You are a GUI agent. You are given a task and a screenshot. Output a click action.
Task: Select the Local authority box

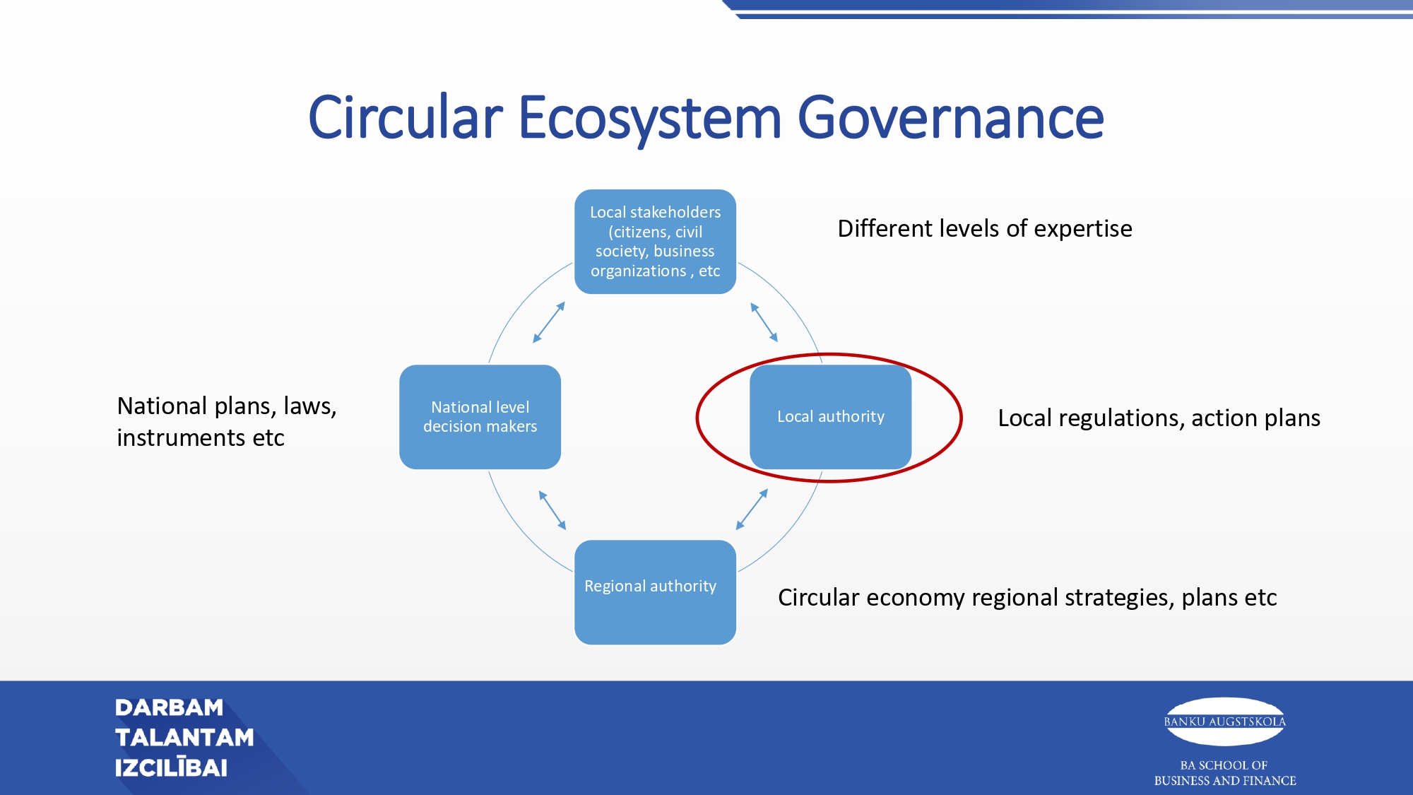tap(830, 417)
